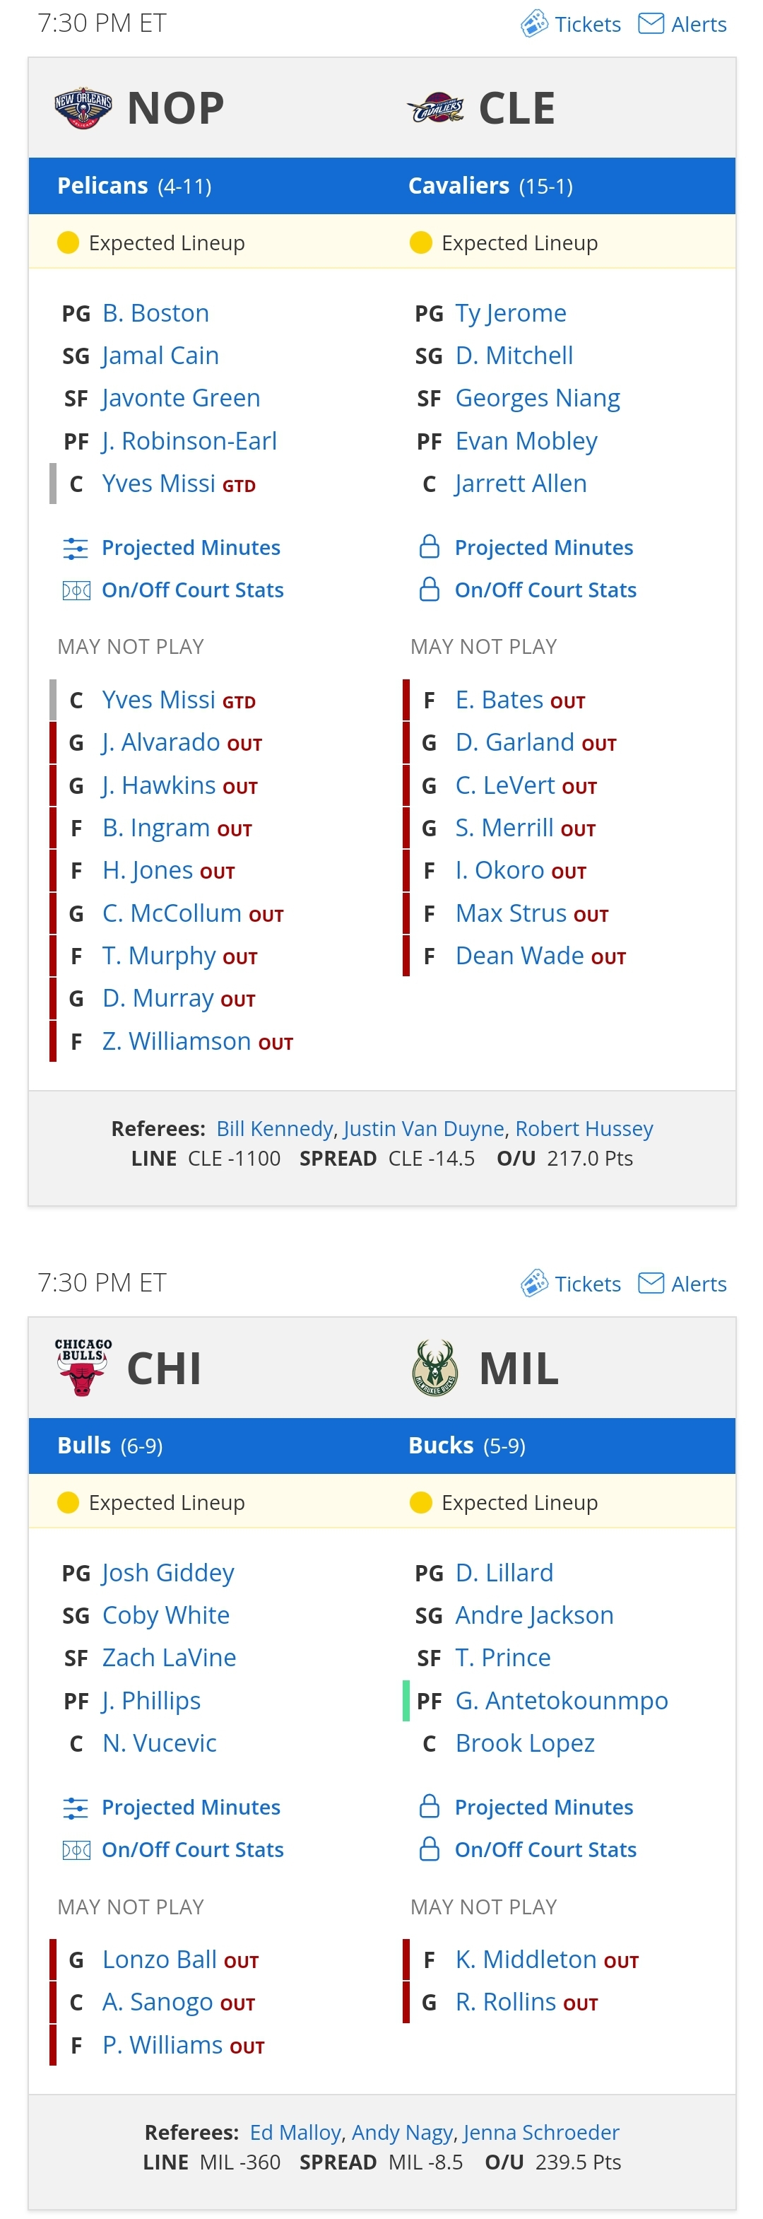Click the court icon beside Bulls On/Off Court Stats
Image resolution: width=763 pixels, height=2219 pixels.
click(x=76, y=1849)
